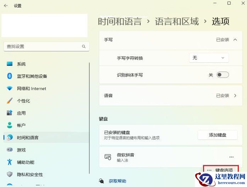The image size is (247, 187).
Task: Select the Accounts person icon
Action: [10, 125]
